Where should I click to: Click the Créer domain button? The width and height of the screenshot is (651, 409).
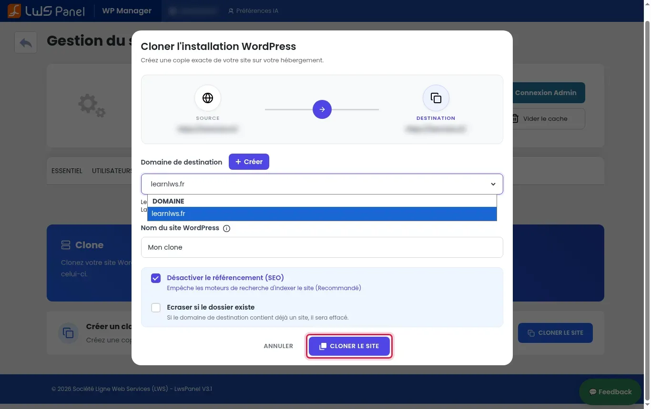point(249,162)
